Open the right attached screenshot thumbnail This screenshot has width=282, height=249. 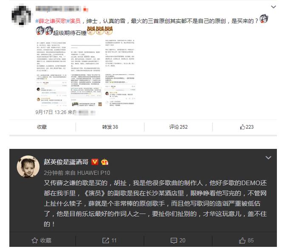click(120, 73)
